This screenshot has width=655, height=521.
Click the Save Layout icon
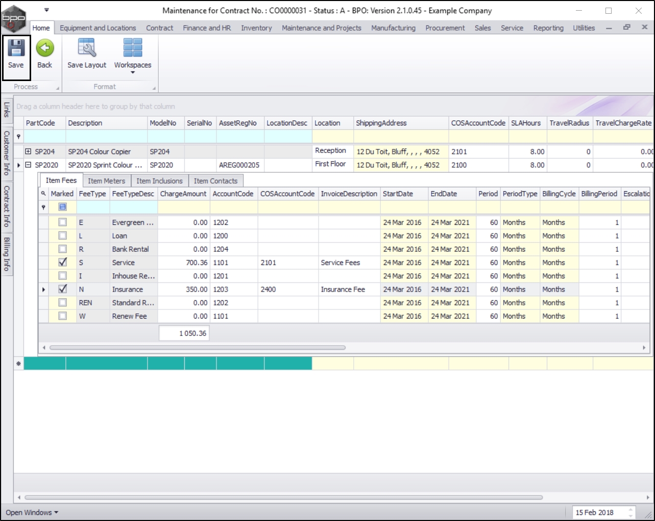point(87,48)
